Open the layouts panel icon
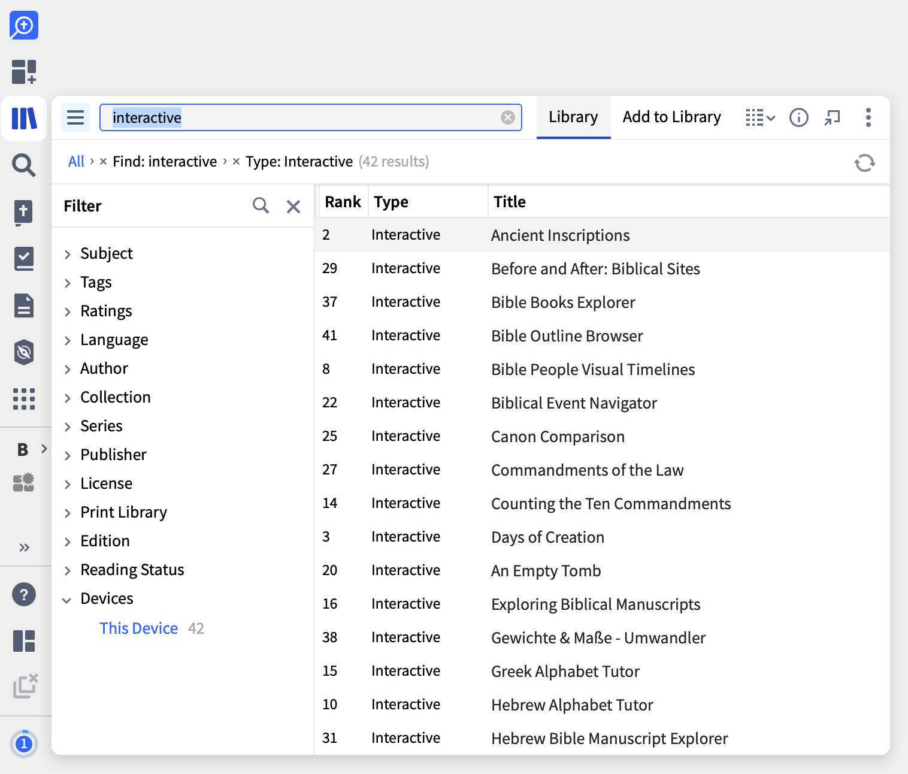Image resolution: width=908 pixels, height=774 pixels. [24, 641]
